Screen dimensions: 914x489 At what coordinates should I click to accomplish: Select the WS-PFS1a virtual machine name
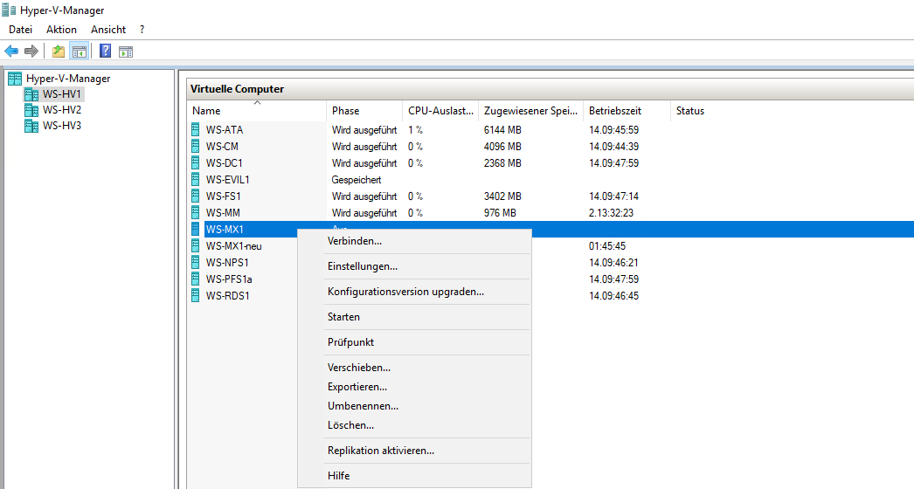point(229,279)
